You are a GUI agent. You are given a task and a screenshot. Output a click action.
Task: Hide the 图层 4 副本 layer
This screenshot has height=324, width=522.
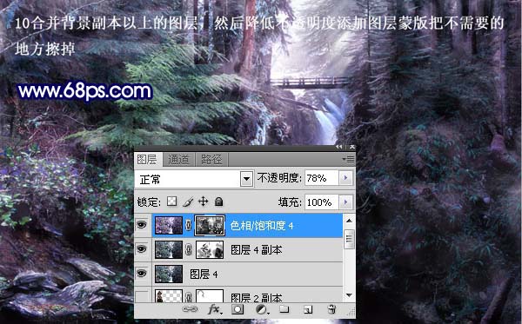pyautogui.click(x=142, y=249)
